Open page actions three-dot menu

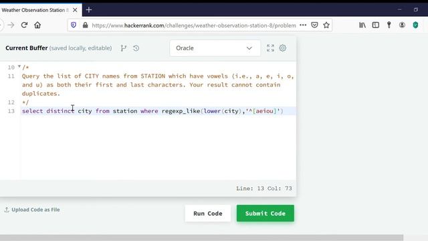(x=303, y=25)
